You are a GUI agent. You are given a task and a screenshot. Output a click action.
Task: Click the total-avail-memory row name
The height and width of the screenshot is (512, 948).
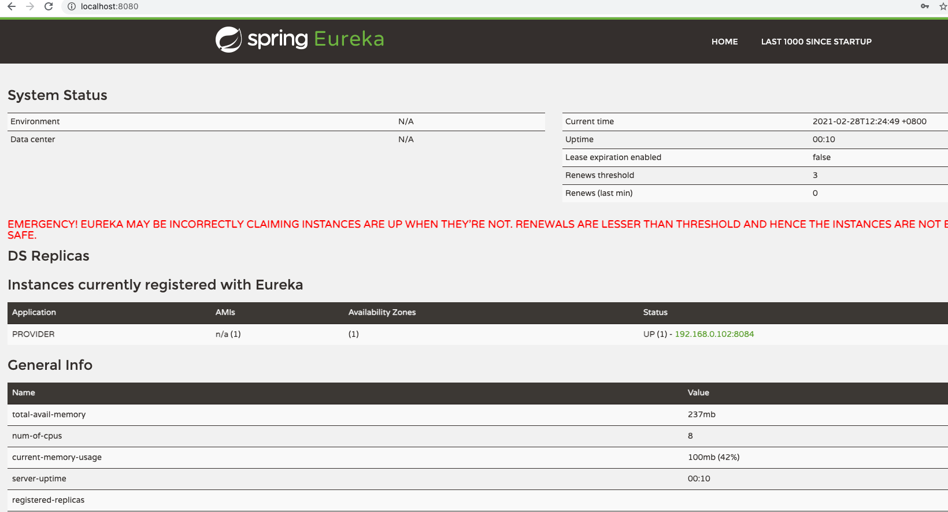click(49, 414)
